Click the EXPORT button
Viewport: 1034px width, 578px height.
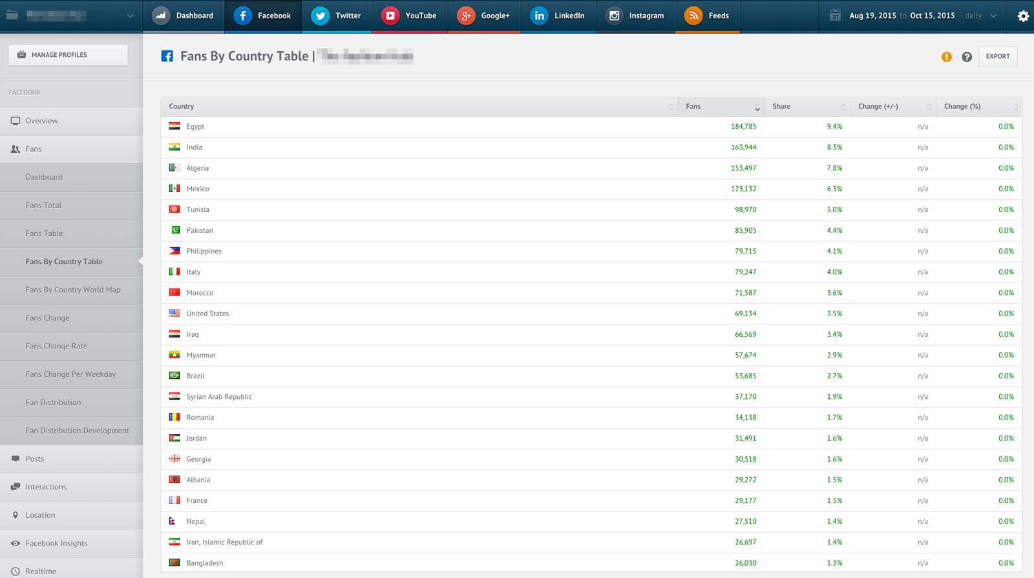pos(998,56)
